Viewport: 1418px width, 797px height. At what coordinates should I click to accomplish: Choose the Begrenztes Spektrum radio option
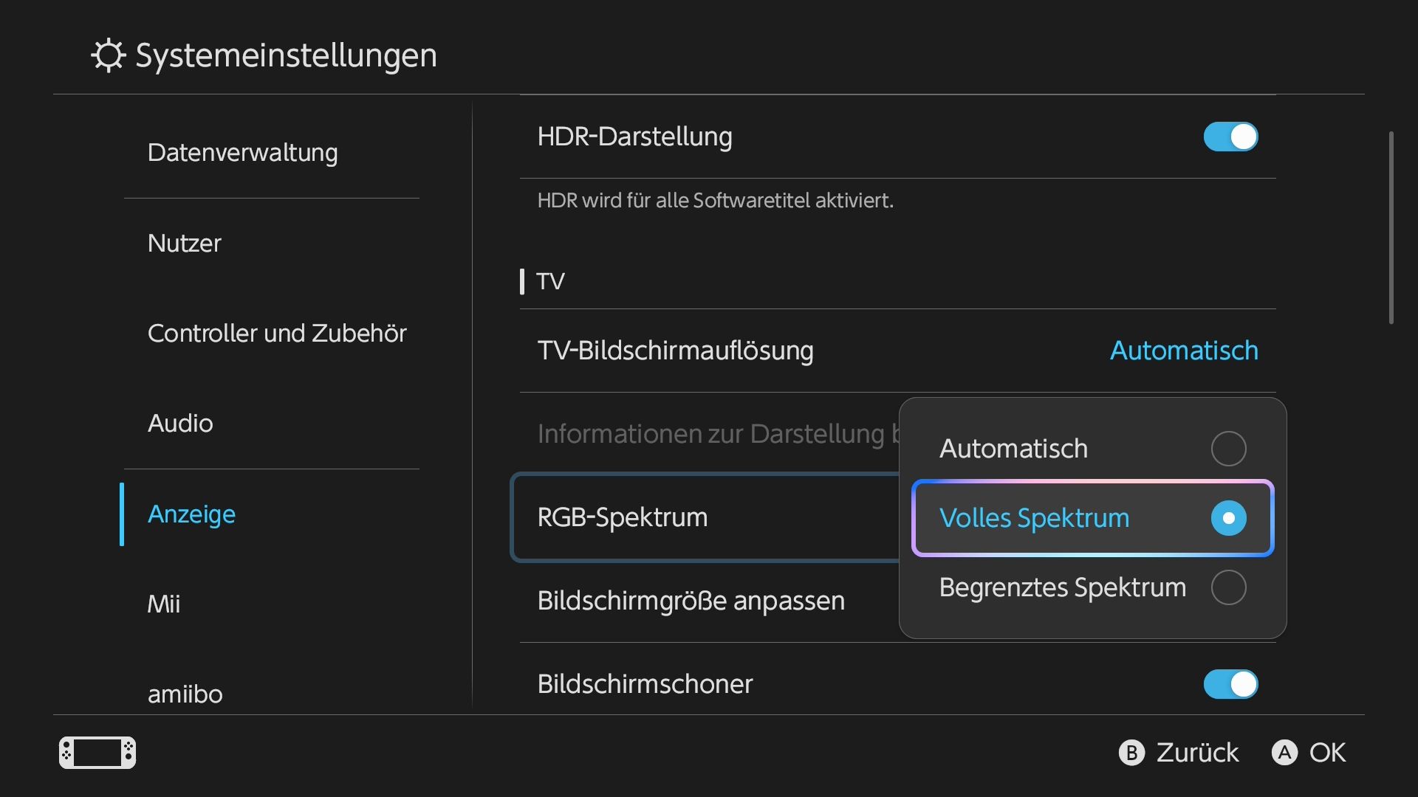pos(1092,587)
